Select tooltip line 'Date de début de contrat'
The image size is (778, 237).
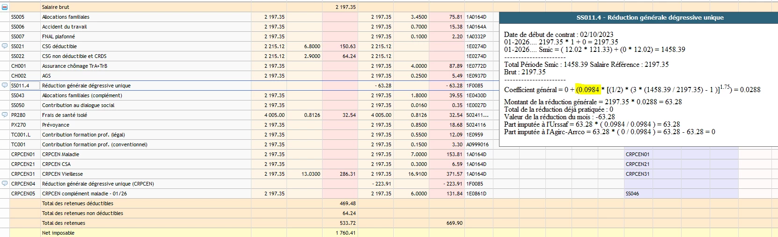click(x=558, y=35)
